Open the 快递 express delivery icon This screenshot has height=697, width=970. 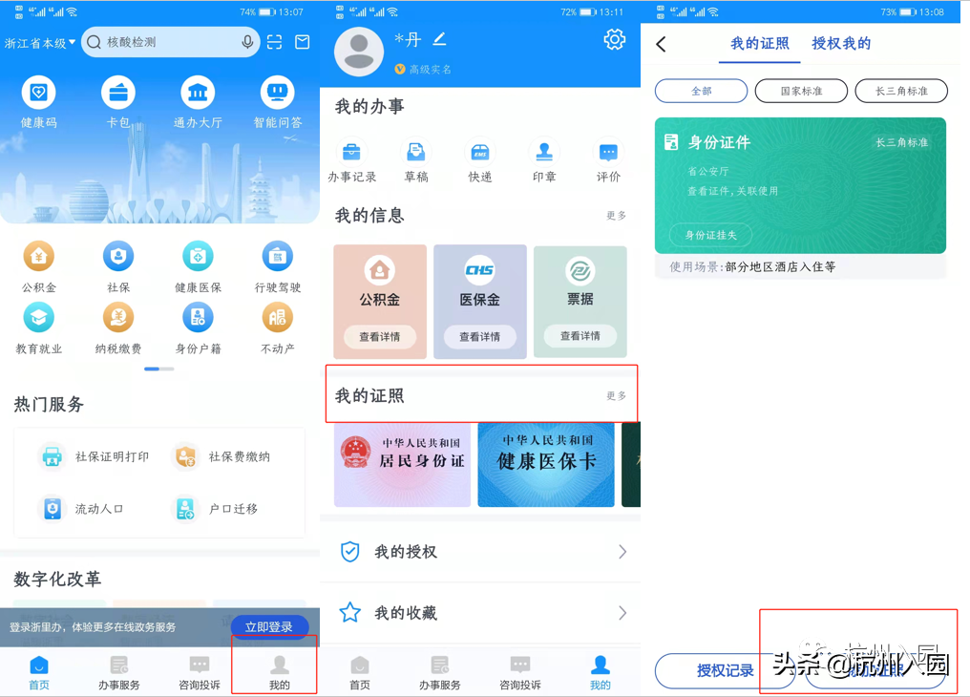480,153
